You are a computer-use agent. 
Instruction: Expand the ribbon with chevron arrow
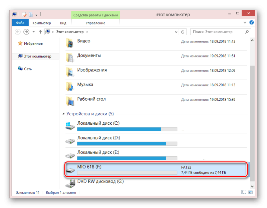click(245, 22)
